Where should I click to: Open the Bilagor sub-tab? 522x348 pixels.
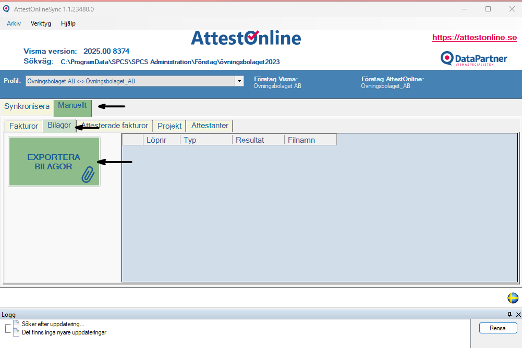pyautogui.click(x=59, y=126)
